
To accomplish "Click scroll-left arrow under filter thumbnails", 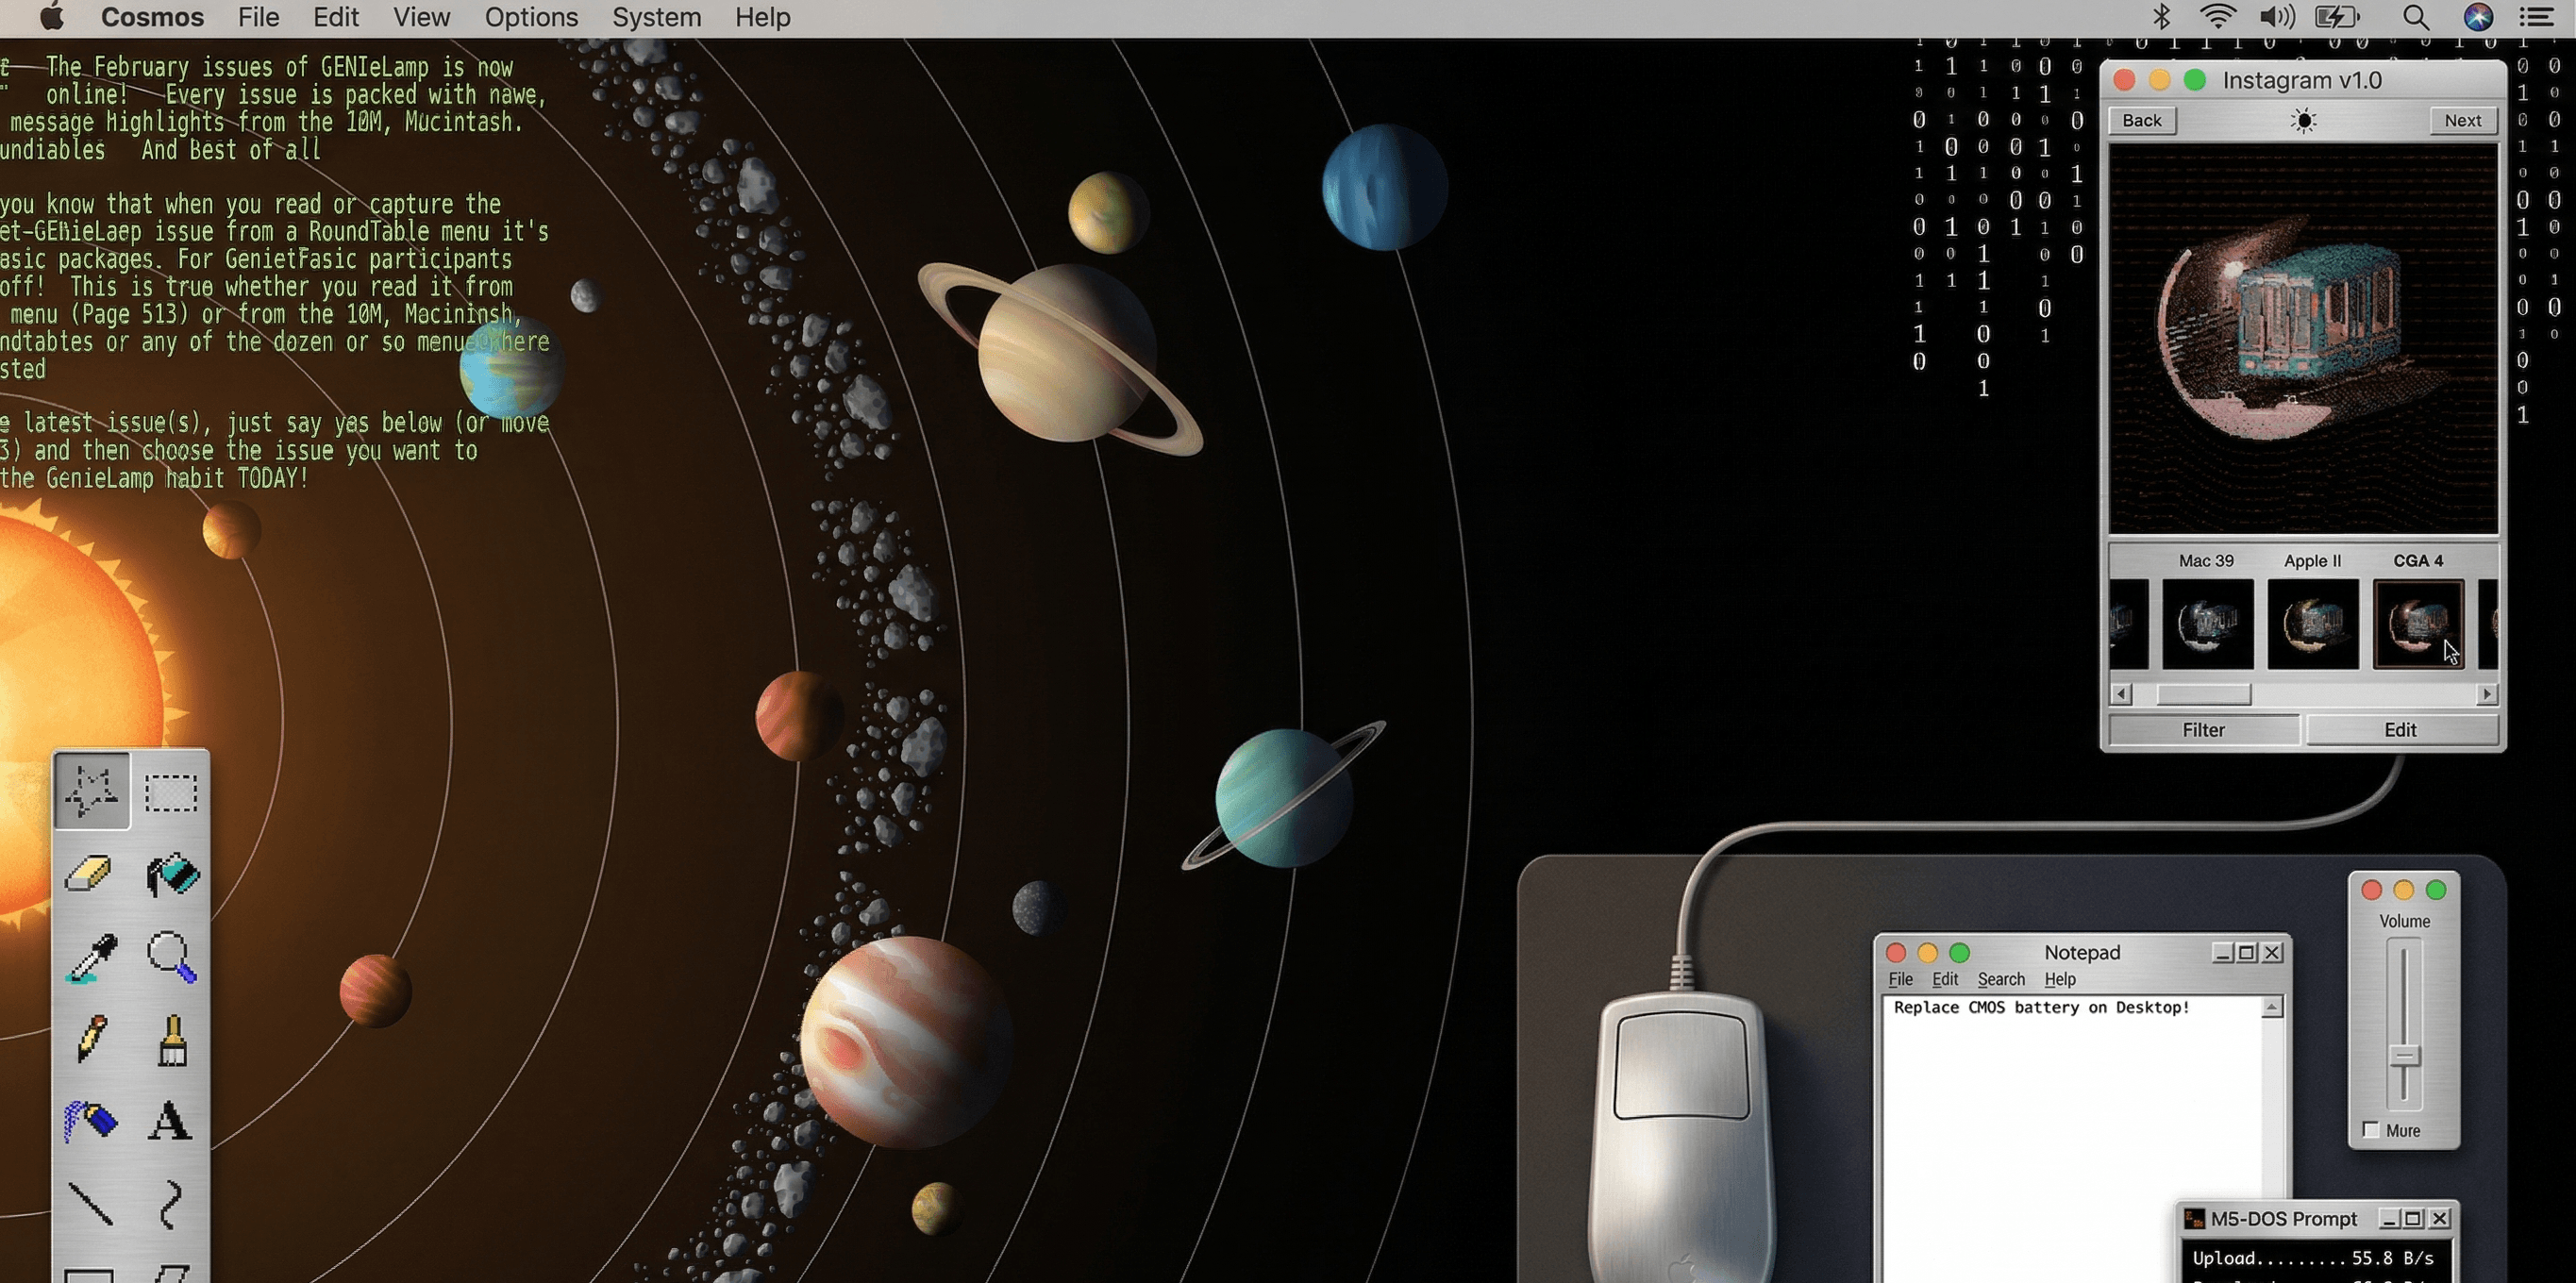I will coord(2120,693).
